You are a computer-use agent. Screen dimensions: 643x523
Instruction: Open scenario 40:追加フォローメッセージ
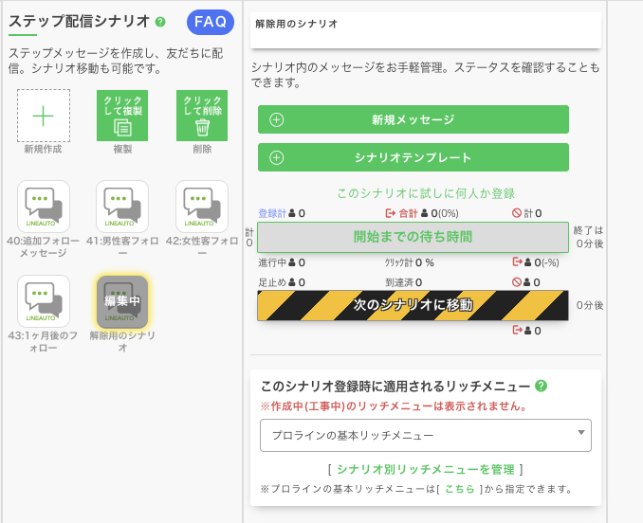point(43,207)
